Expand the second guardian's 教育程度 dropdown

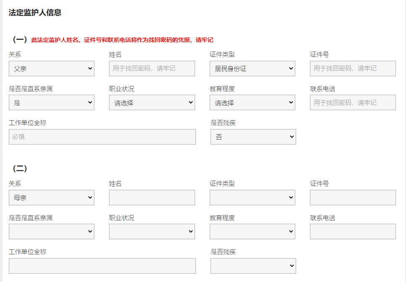pyautogui.click(x=252, y=231)
